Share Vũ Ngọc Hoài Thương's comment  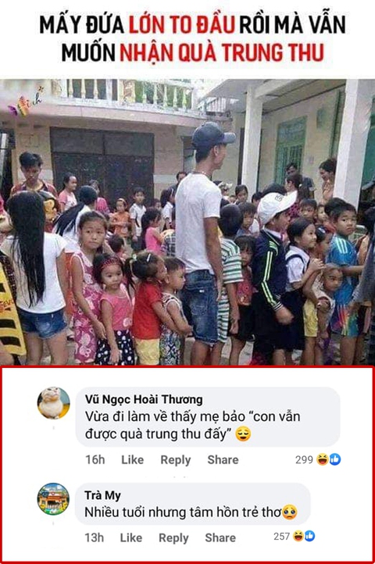point(223,459)
